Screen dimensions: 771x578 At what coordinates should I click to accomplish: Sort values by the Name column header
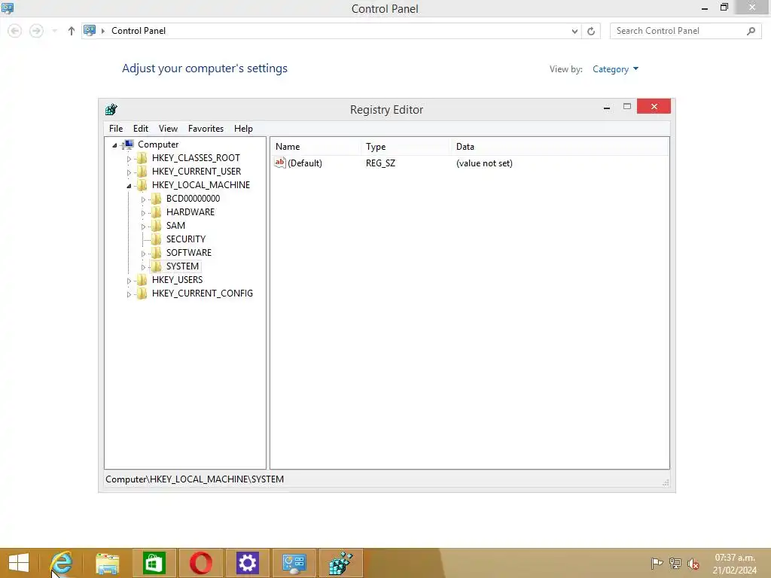(x=315, y=147)
